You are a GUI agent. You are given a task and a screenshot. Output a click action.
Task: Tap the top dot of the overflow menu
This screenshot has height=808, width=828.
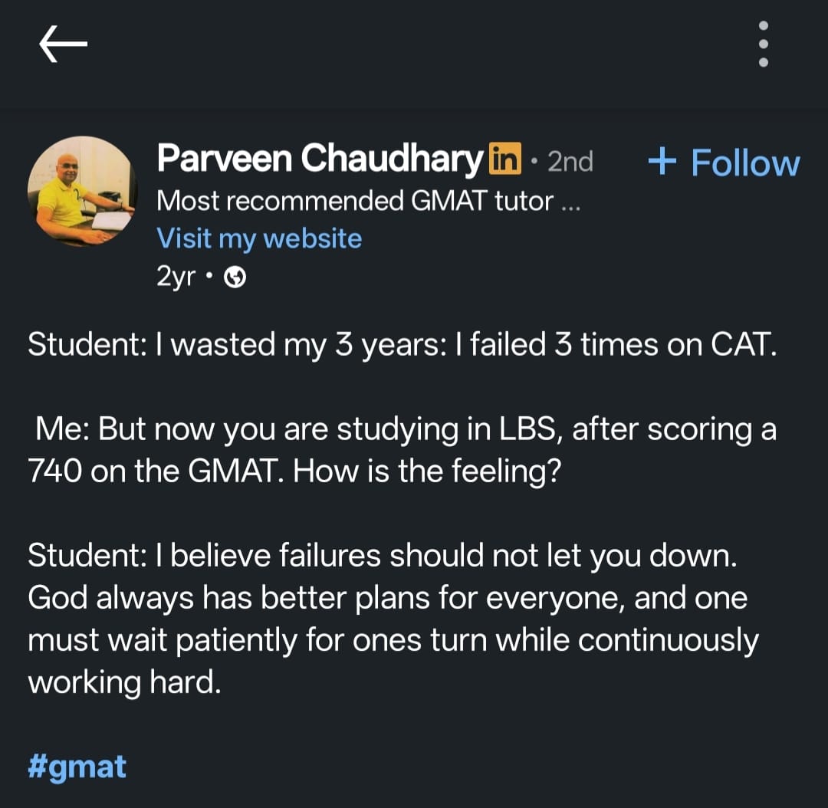coord(764,25)
